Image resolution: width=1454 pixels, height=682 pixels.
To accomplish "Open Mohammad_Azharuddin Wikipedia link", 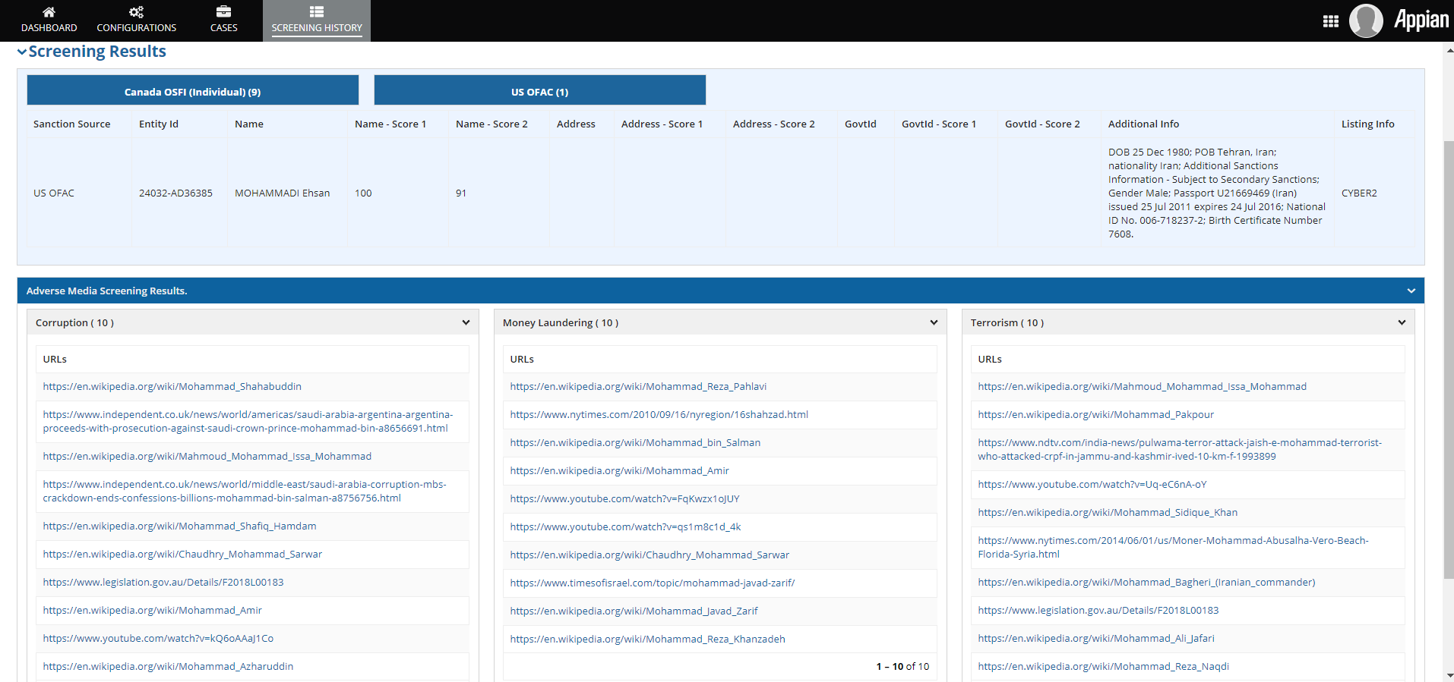I will click(168, 666).
